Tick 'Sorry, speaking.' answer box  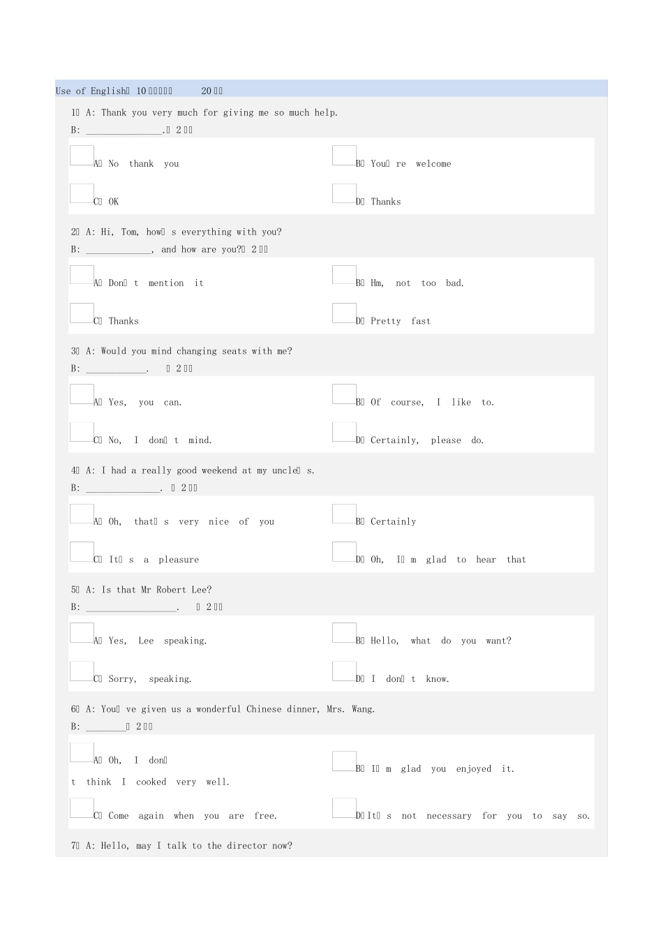[82, 671]
